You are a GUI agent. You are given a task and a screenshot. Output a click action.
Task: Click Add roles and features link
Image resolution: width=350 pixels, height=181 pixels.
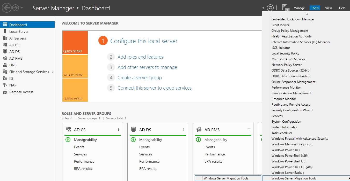pyautogui.click(x=140, y=57)
